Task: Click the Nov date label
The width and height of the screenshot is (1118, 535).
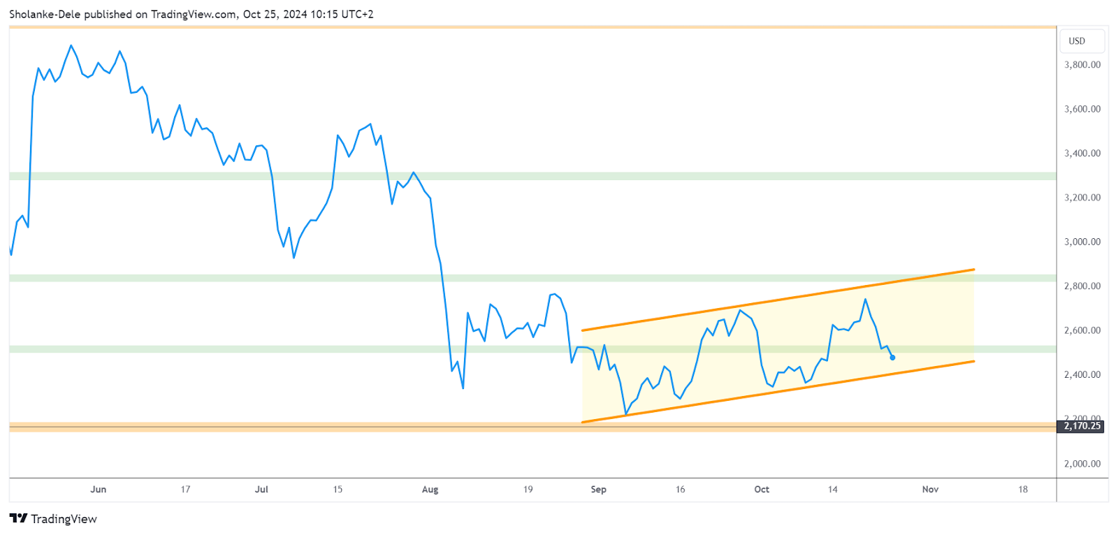Action: pyautogui.click(x=930, y=490)
